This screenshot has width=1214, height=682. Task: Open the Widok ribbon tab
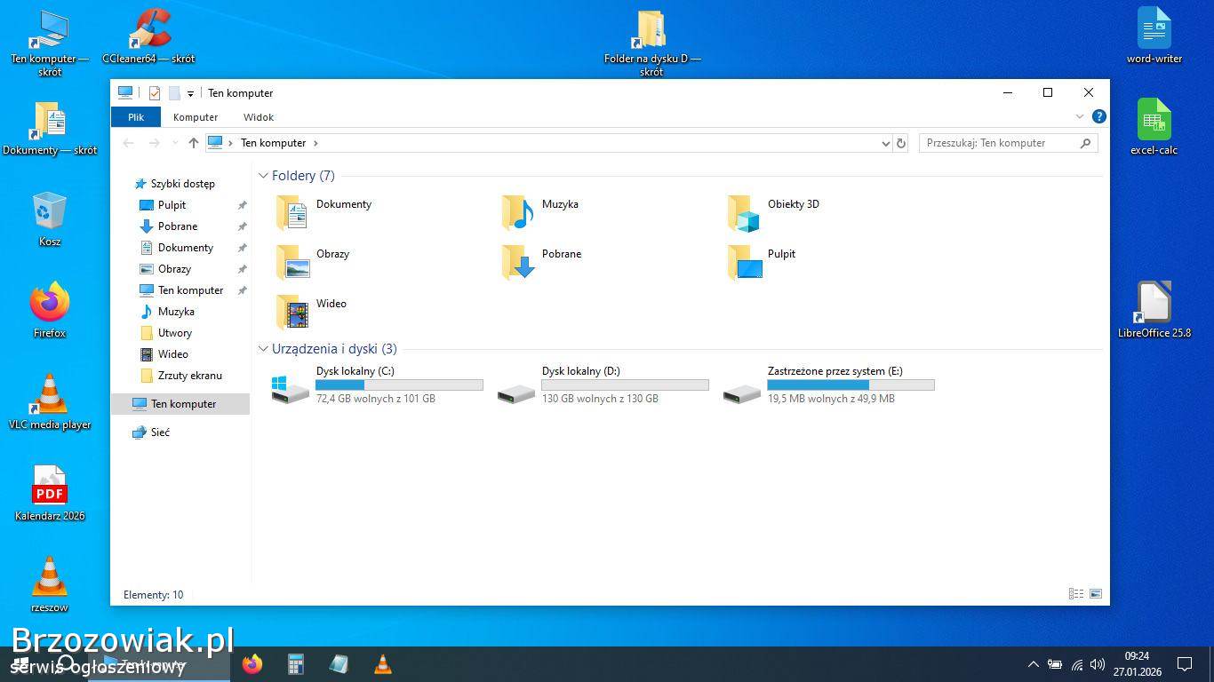tap(259, 117)
